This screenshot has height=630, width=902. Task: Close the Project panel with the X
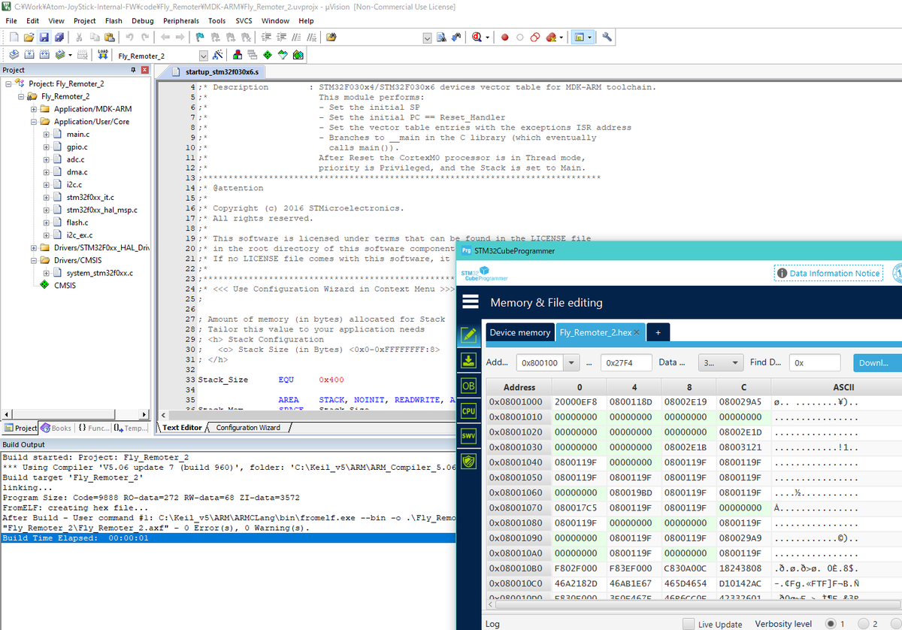click(145, 70)
